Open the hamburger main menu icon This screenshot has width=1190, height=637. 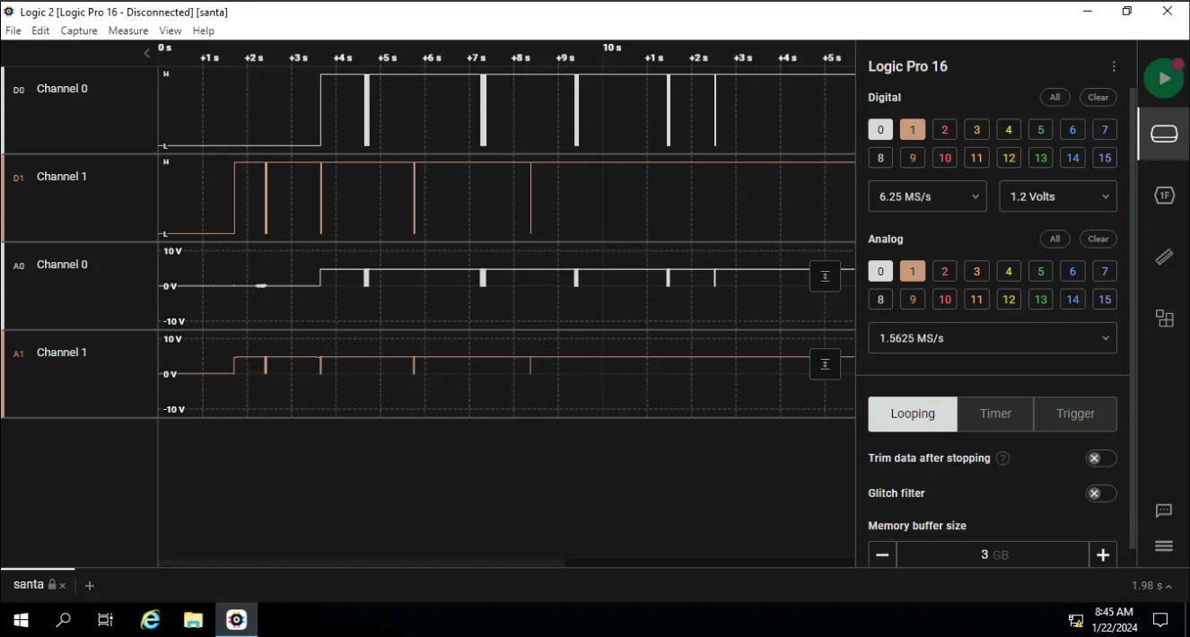pos(1164,546)
